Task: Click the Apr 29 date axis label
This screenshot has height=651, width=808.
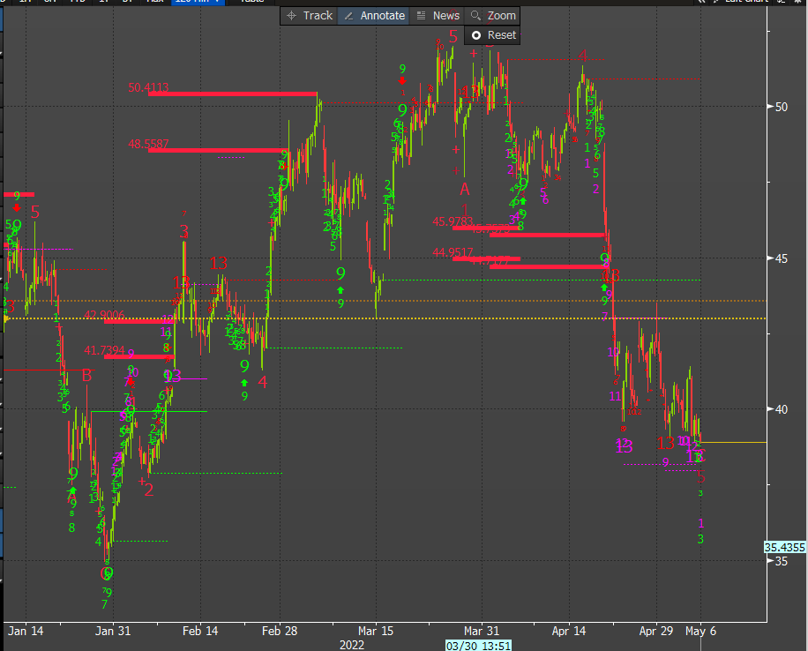Action: click(656, 631)
